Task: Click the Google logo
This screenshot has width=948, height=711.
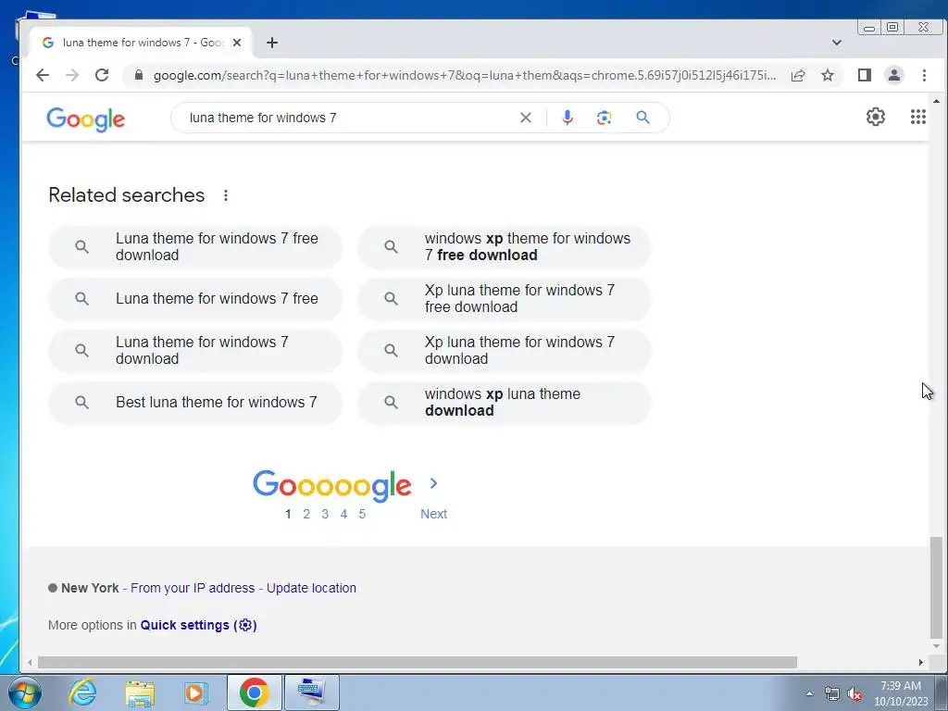Action: (86, 119)
